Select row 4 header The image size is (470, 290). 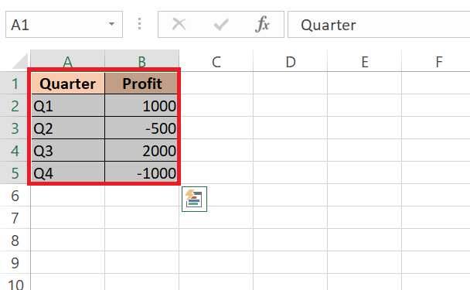(x=15, y=150)
